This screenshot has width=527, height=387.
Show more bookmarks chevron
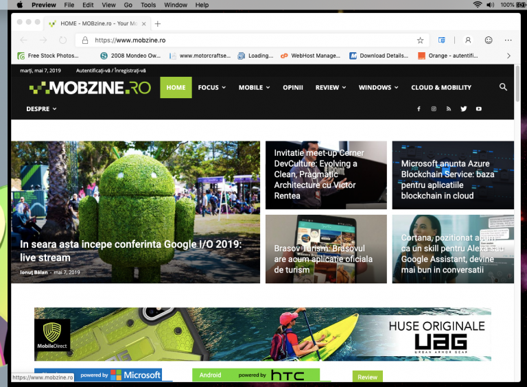(508, 56)
